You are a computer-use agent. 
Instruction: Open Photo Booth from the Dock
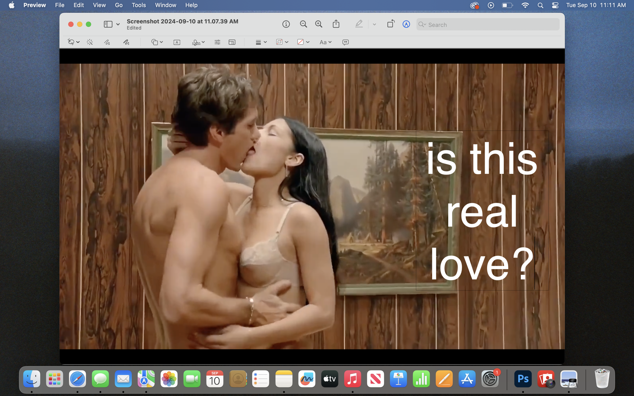[546, 379]
